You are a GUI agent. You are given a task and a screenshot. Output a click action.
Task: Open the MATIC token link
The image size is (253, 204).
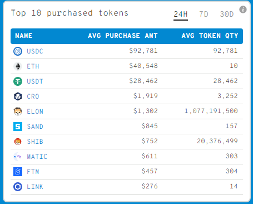tap(37, 157)
